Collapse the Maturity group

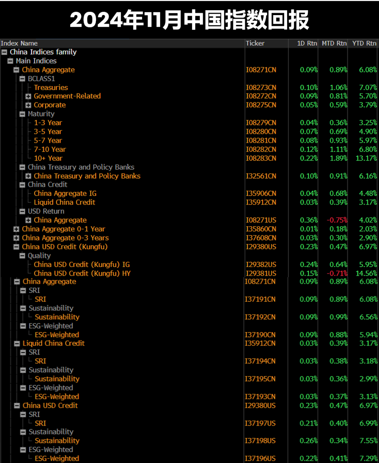[22, 114]
